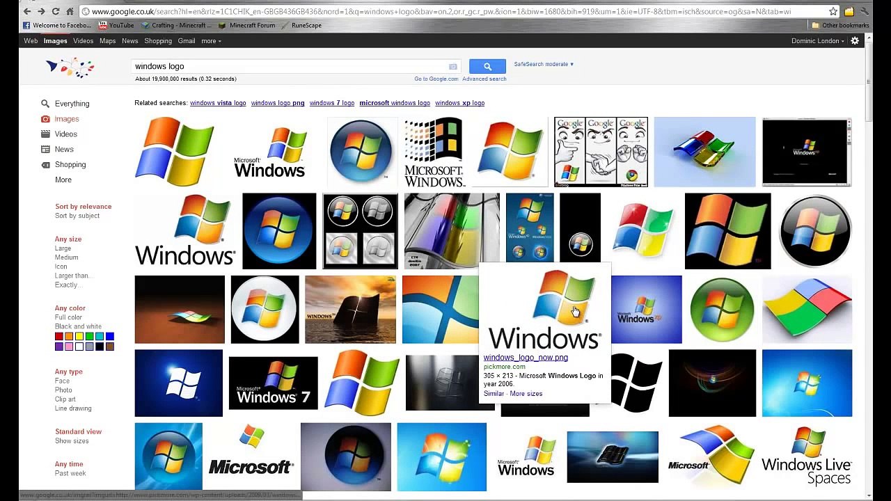The image size is (891, 501).
Task: Open the Other bookmarks folder
Action: [x=840, y=26]
